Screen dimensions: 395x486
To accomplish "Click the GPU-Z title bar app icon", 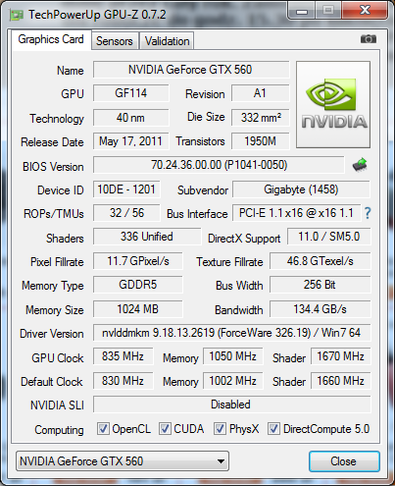I will 16,15.
